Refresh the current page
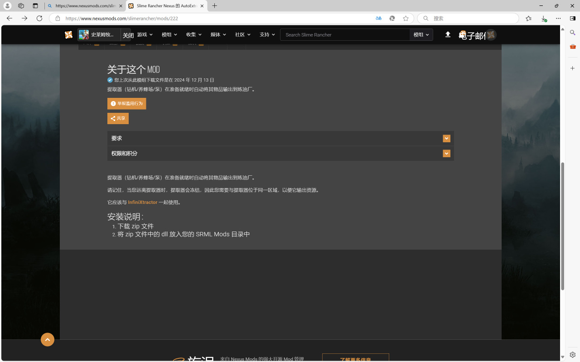 point(39,18)
